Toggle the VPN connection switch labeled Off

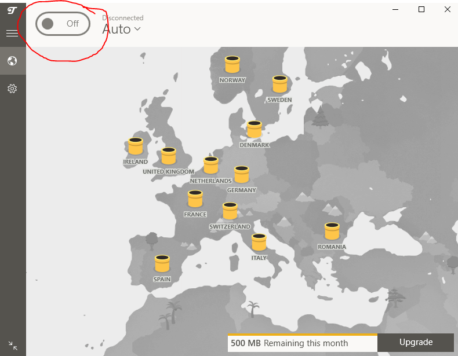click(x=63, y=24)
